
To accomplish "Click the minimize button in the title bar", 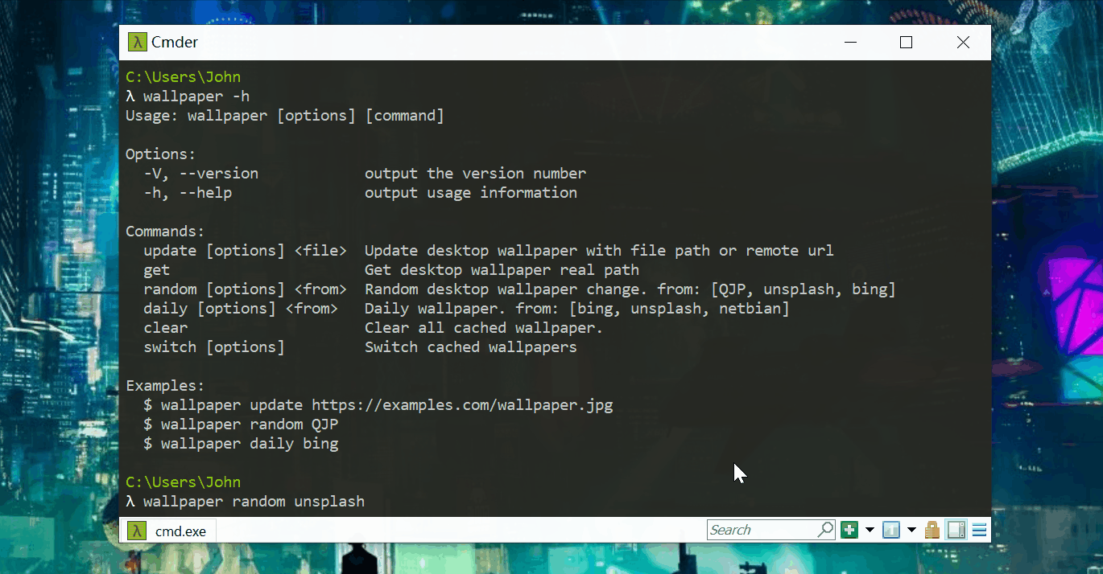I will (x=850, y=42).
